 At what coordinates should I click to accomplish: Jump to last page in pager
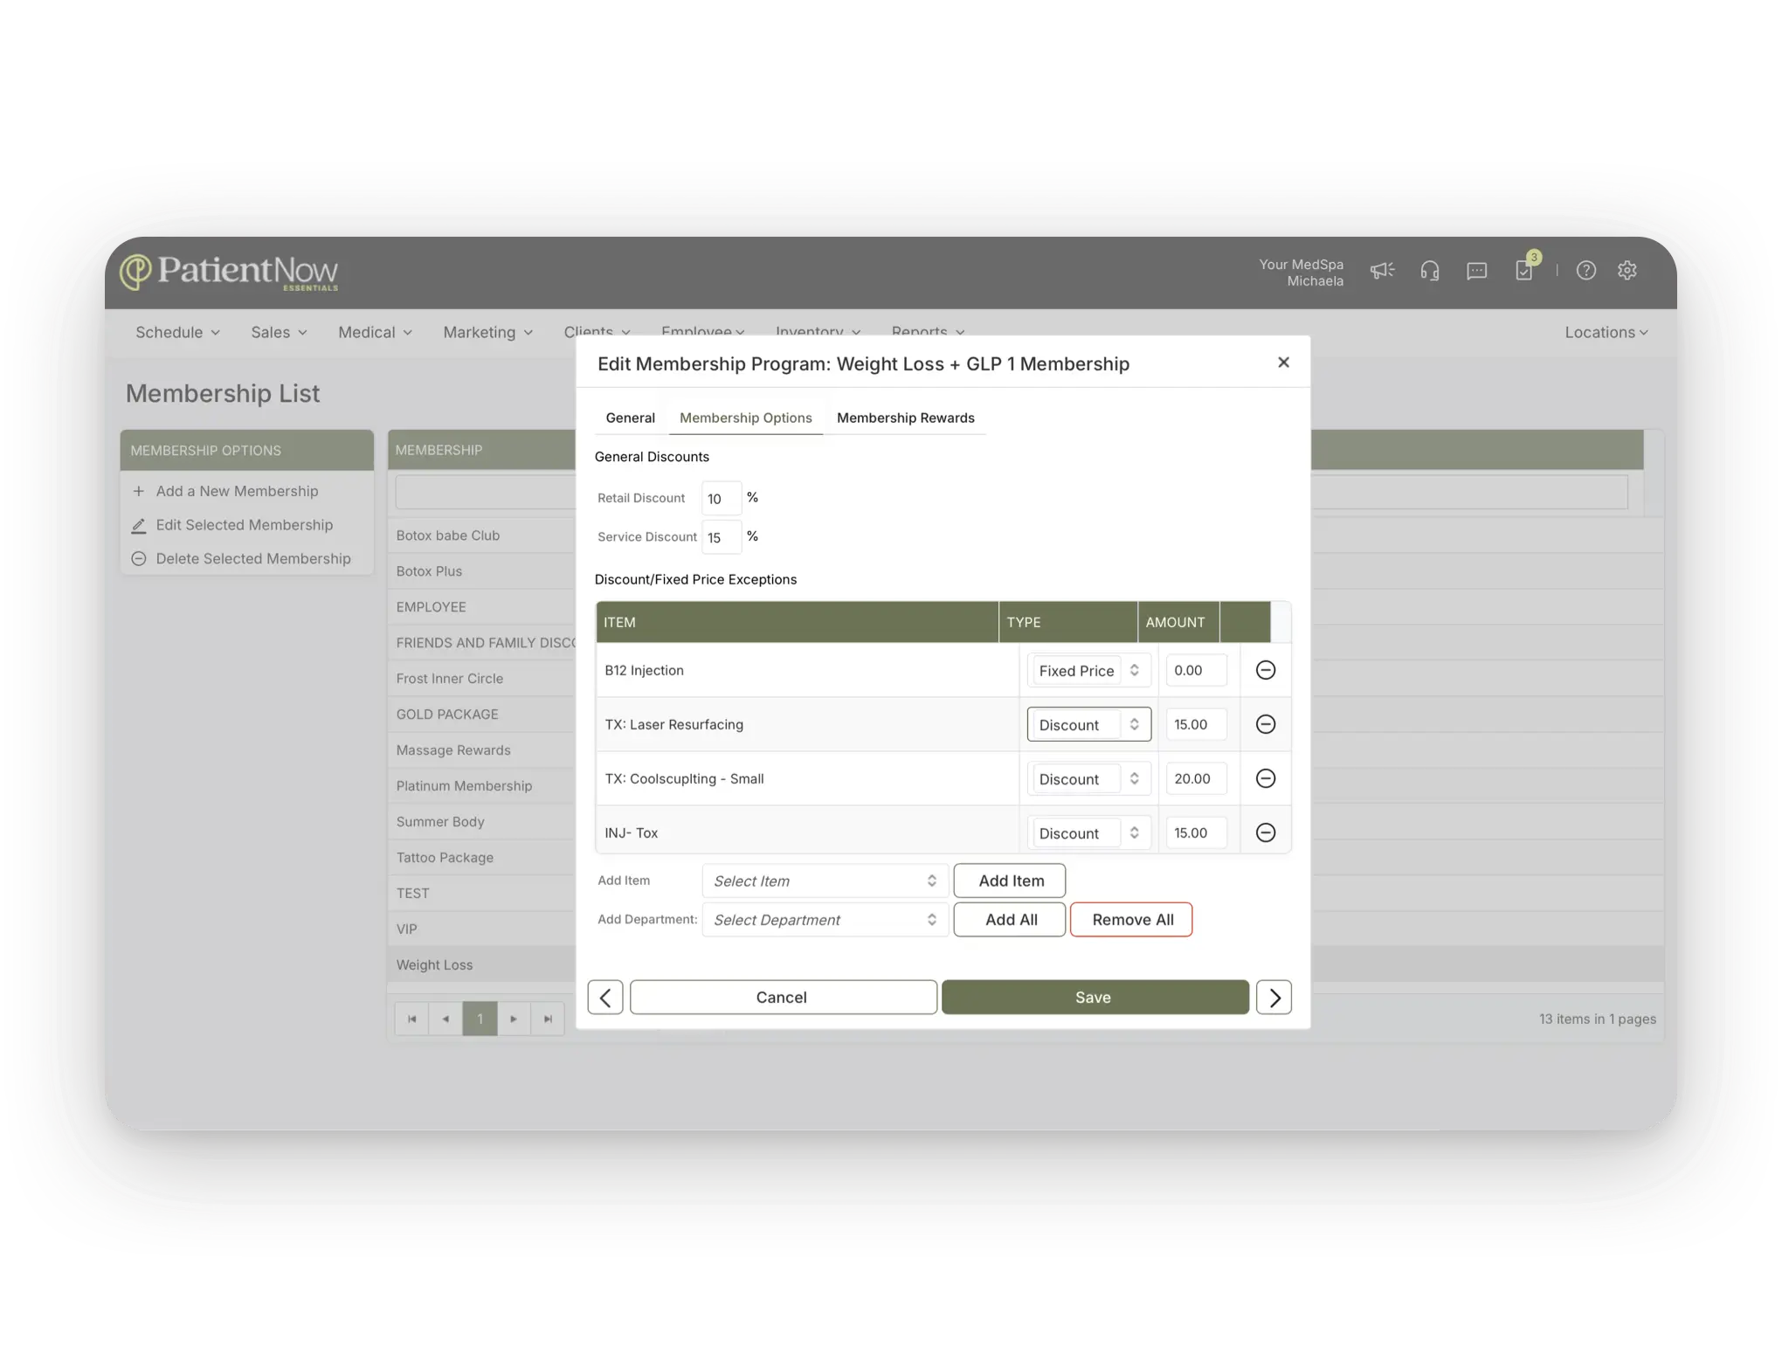tap(548, 1019)
